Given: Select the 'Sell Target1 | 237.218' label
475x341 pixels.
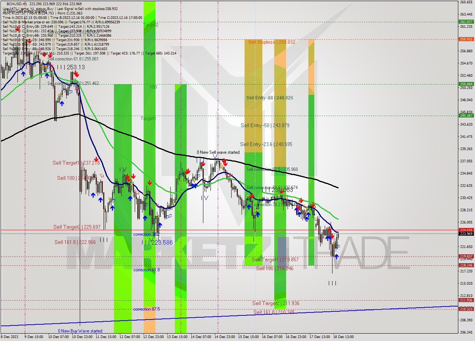Looking at the screenshot, I should tap(76, 163).
